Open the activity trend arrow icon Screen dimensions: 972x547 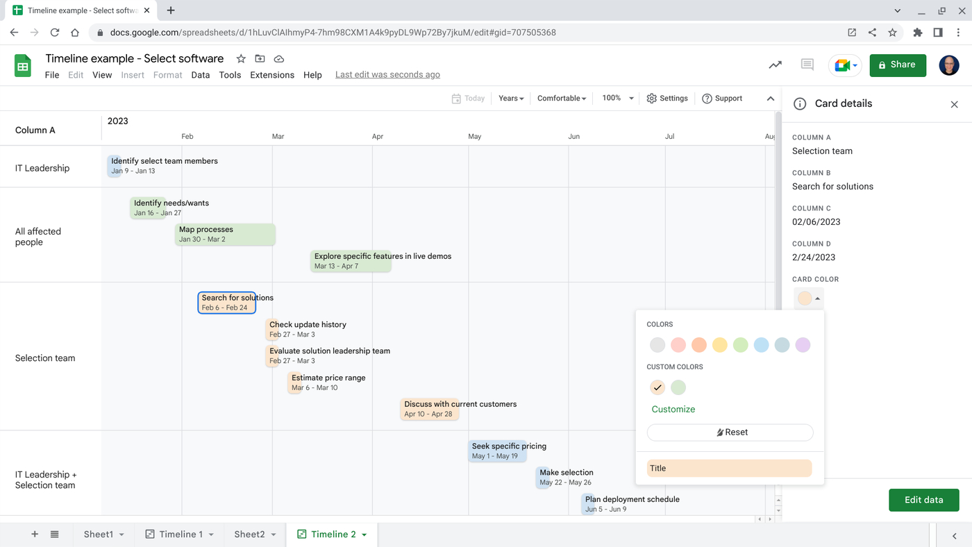coord(775,65)
